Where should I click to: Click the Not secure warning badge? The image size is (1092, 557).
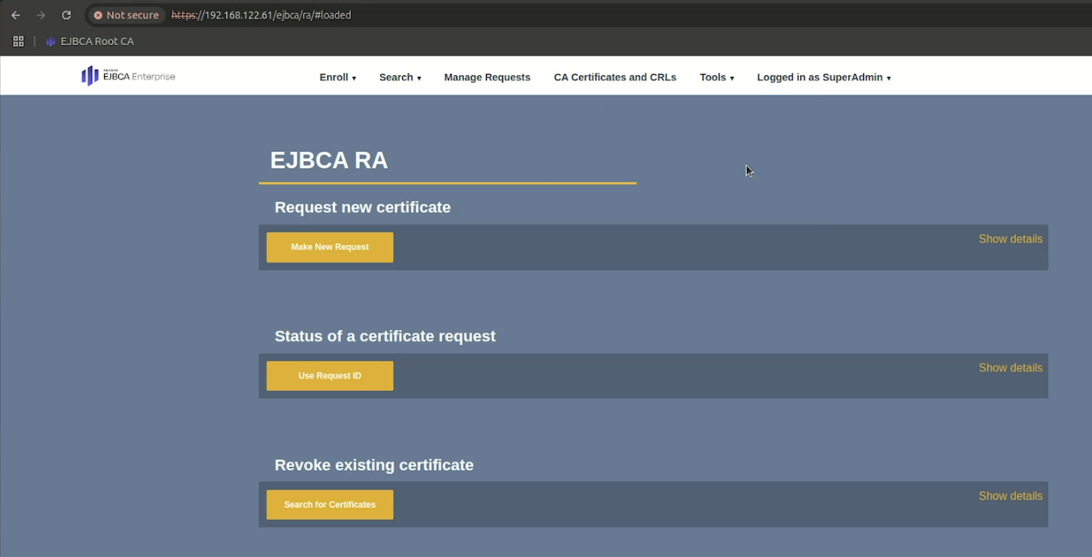click(x=125, y=15)
